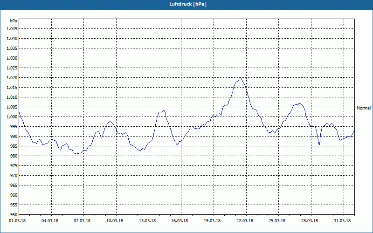373x233 pixels.
Task: Click the Normal pressure marker label
Action: pos(364,108)
